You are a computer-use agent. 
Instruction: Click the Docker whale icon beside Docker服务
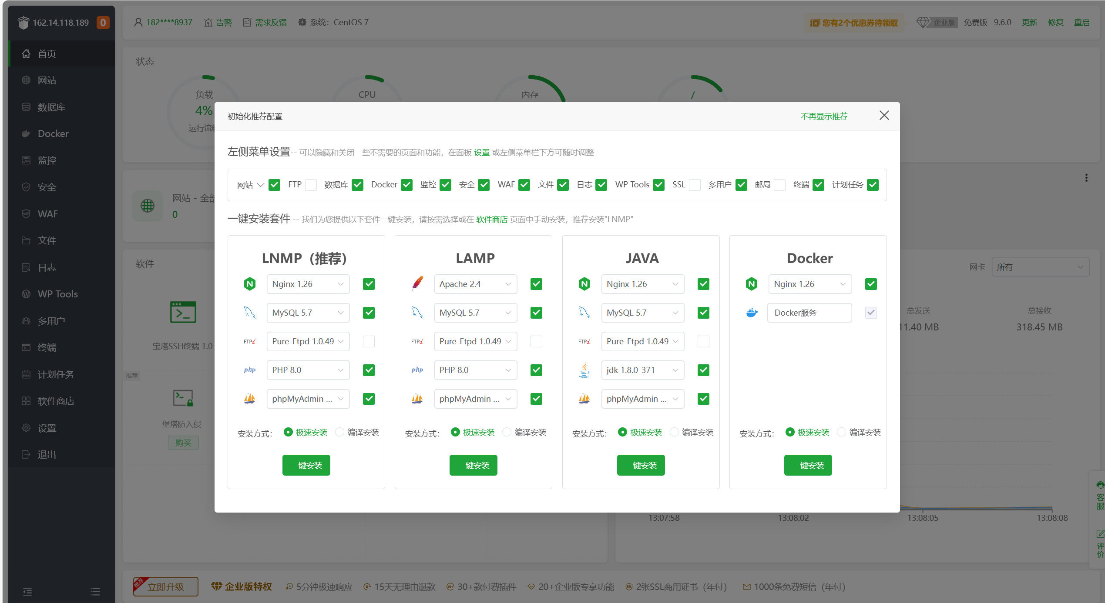coord(752,313)
